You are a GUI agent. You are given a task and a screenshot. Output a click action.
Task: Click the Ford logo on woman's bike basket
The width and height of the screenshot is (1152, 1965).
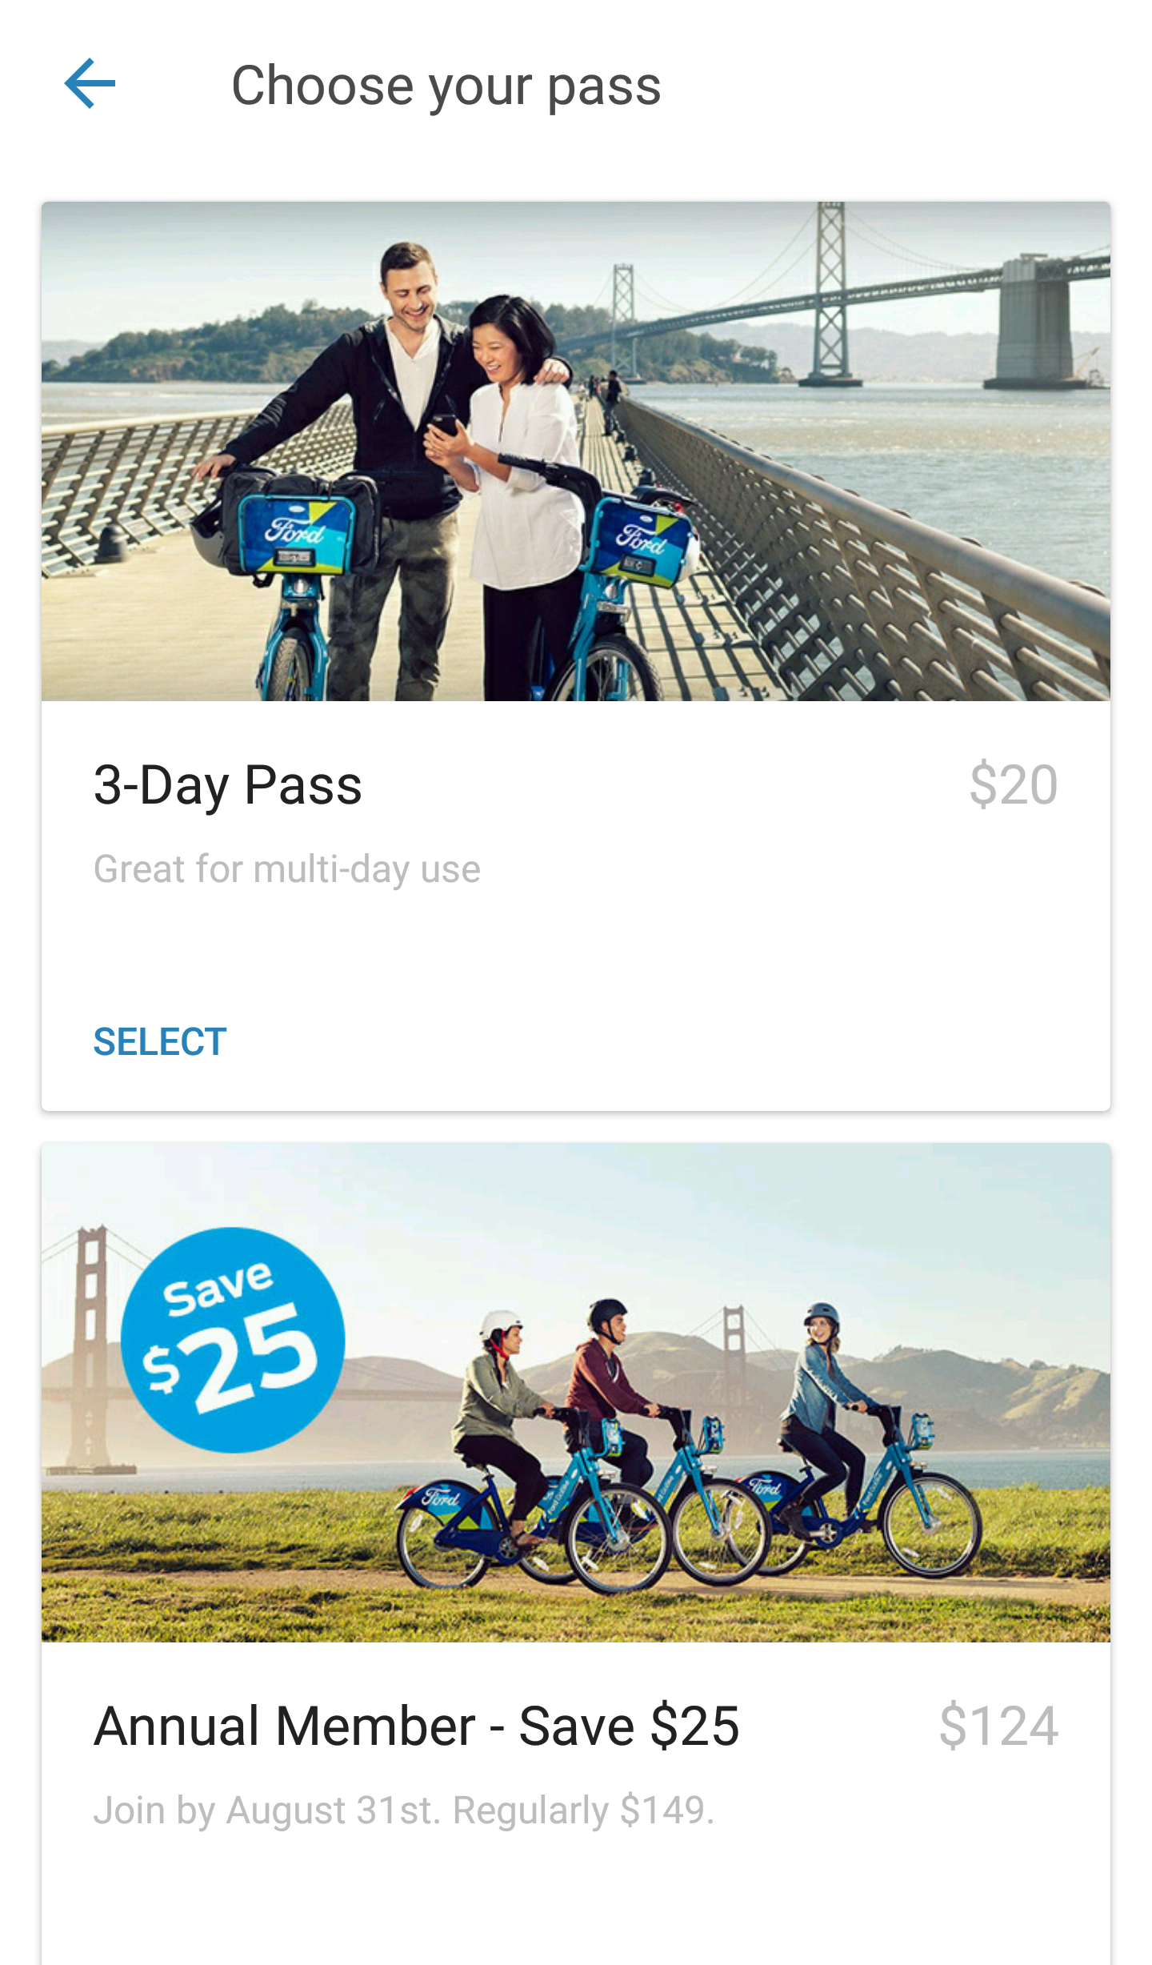(640, 539)
